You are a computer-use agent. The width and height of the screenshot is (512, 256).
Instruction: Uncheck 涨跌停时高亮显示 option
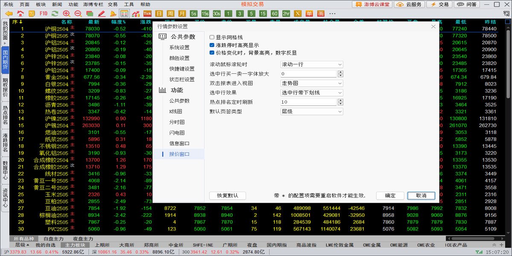coord(212,45)
